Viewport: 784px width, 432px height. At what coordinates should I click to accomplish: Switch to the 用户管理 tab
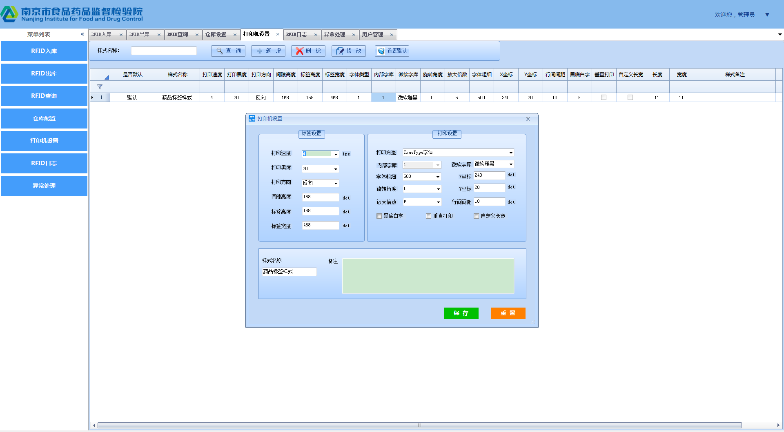click(x=373, y=35)
